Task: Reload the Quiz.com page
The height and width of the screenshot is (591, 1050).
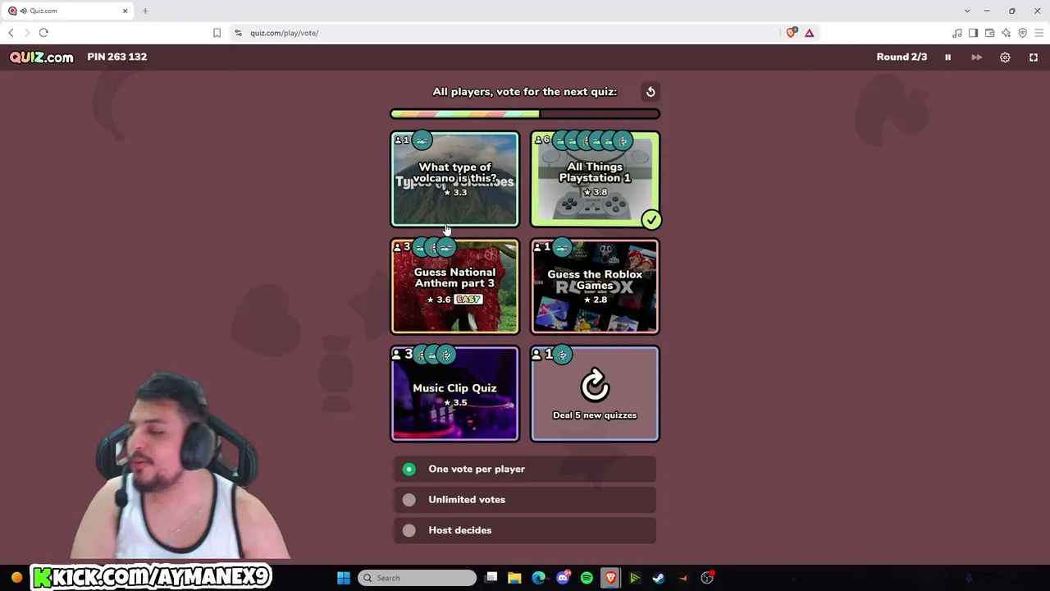Action: click(x=43, y=33)
